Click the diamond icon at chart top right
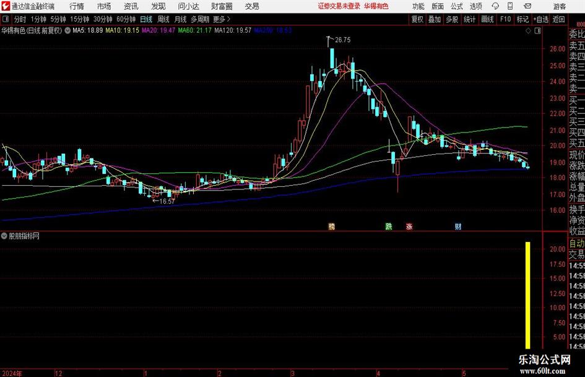The width and height of the screenshot is (585, 377). click(528, 31)
